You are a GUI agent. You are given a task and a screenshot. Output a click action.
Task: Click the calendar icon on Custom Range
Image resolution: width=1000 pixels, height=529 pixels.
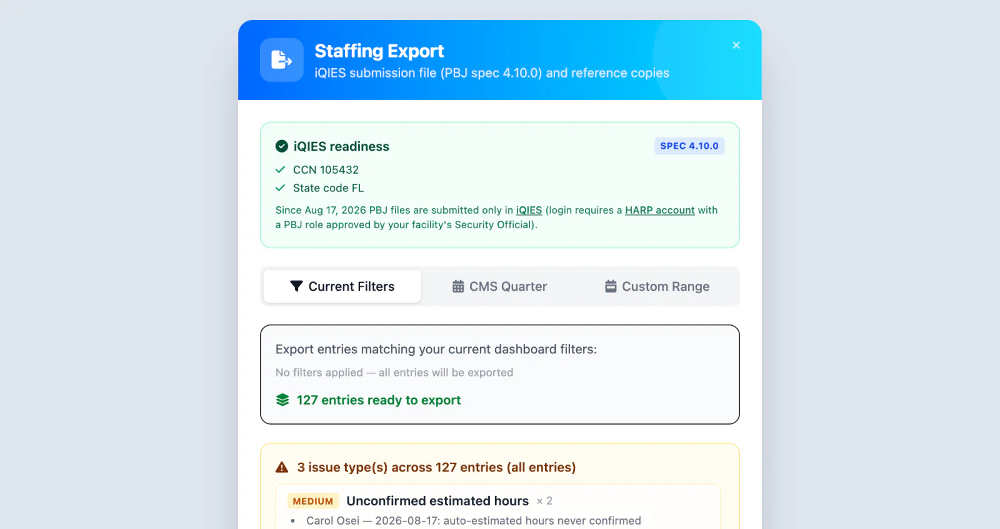(x=611, y=286)
